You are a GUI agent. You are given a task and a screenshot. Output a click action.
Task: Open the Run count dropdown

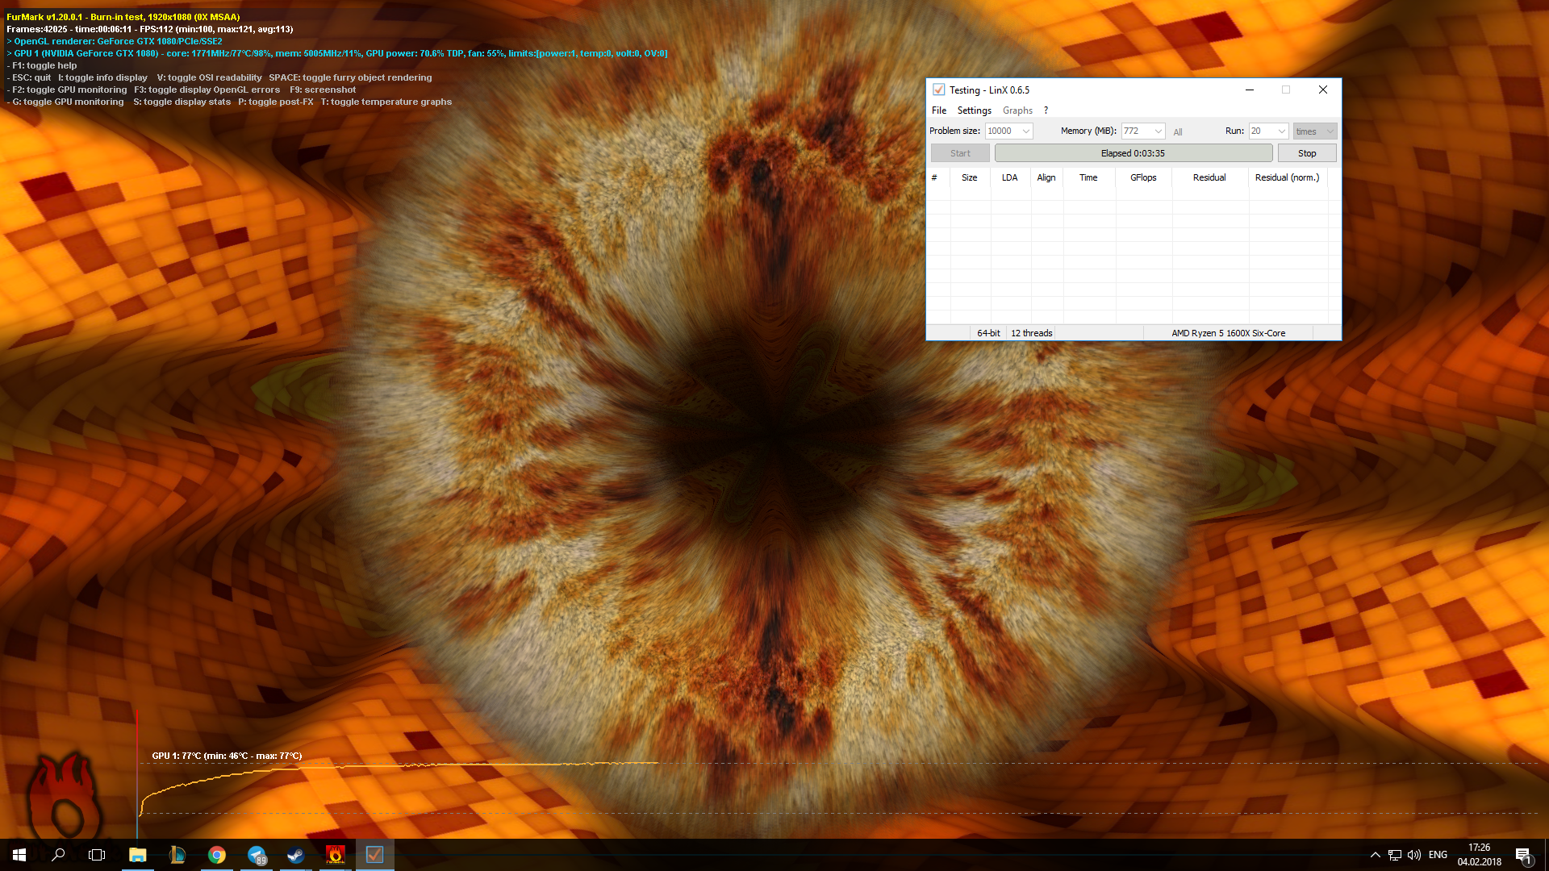[x=1281, y=131]
